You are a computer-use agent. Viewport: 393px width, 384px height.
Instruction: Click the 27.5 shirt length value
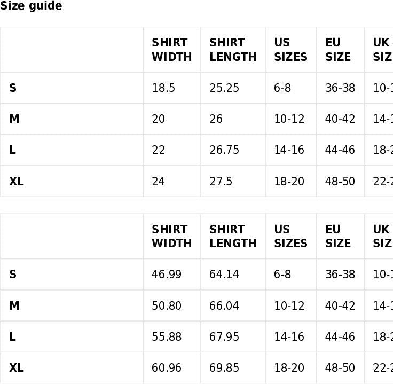pos(221,182)
